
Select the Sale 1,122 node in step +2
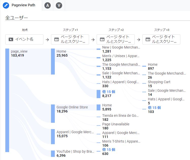point(98,75)
